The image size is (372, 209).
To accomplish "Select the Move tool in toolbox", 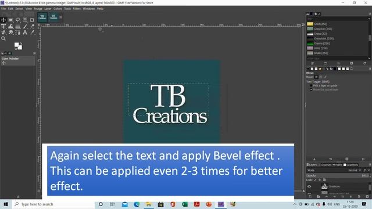I will click(3, 20).
